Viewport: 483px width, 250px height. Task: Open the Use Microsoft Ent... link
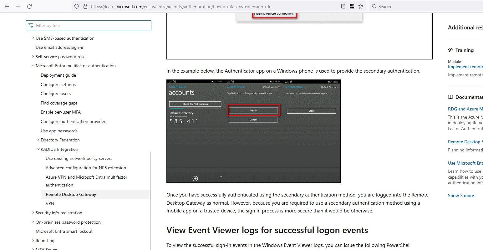coord(465,163)
